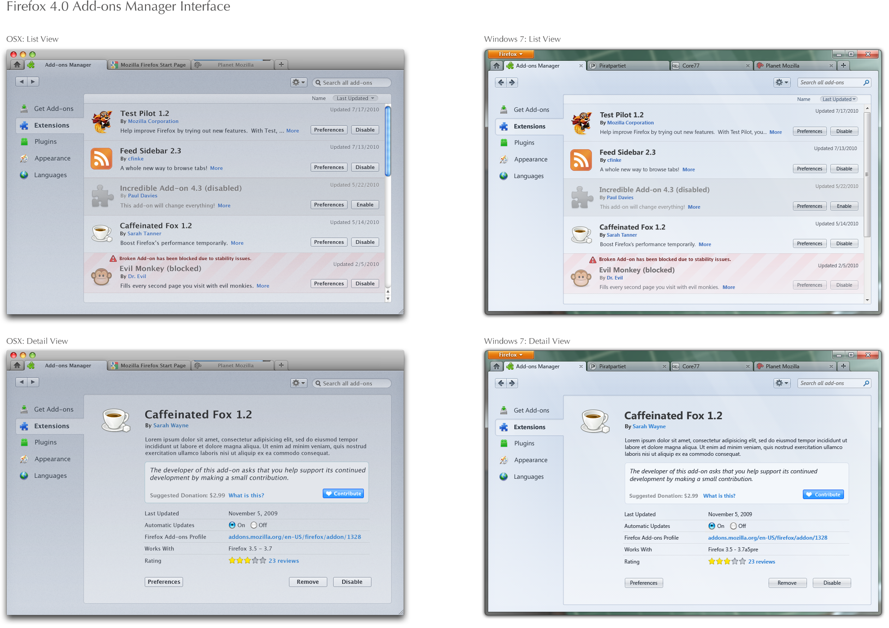This screenshot has height=628, width=889.
Task: Open gear tools dropdown in Windows 7 List View
Action: pyautogui.click(x=782, y=83)
